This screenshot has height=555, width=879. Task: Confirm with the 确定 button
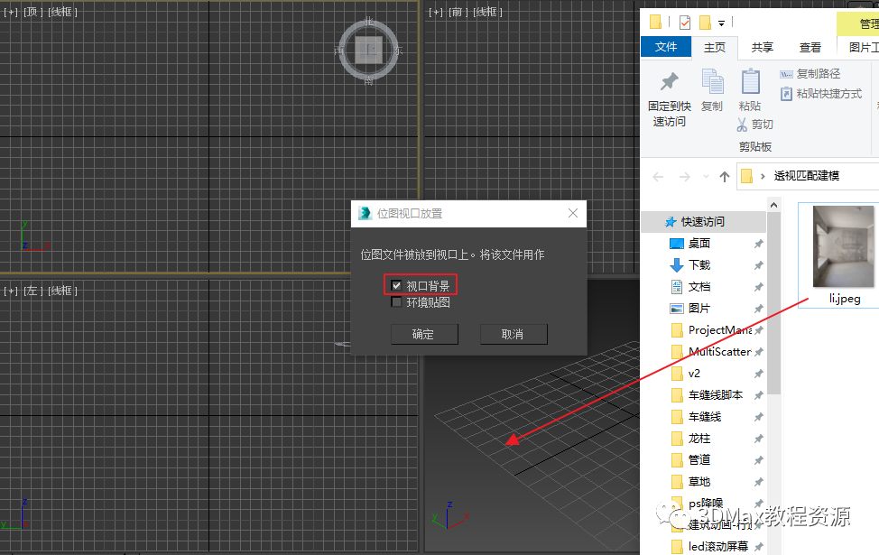(424, 334)
